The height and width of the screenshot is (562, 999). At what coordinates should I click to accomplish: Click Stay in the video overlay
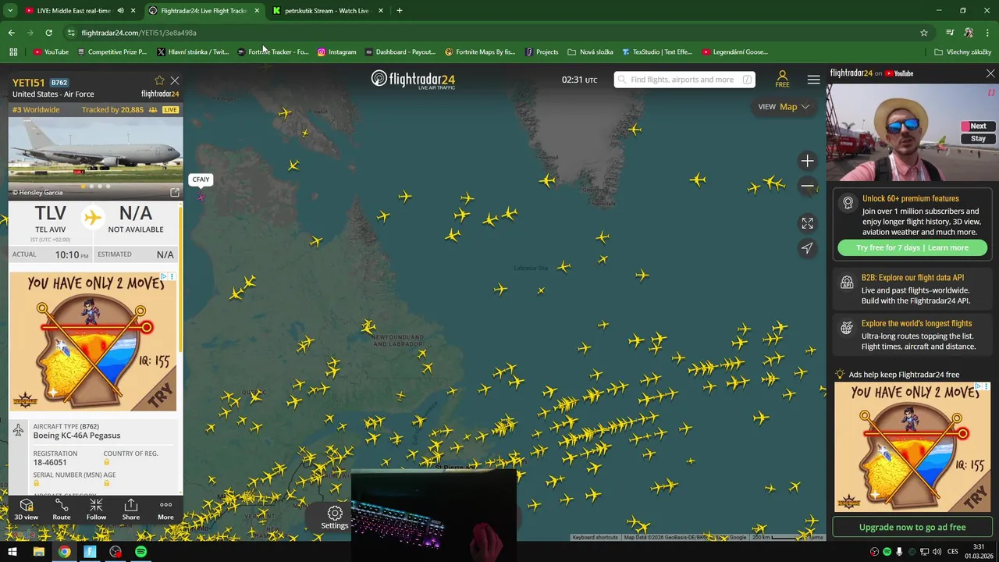[x=978, y=138]
